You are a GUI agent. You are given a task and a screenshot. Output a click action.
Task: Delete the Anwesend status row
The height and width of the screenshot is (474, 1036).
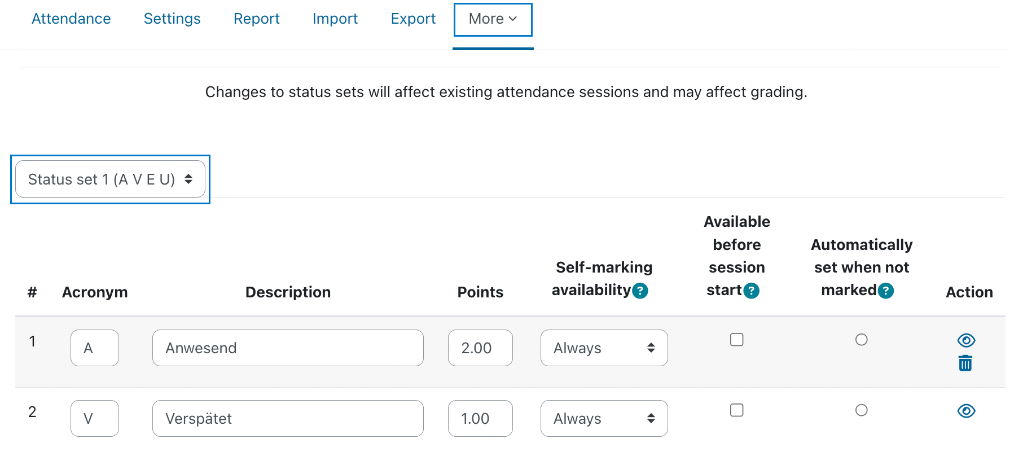click(x=965, y=363)
